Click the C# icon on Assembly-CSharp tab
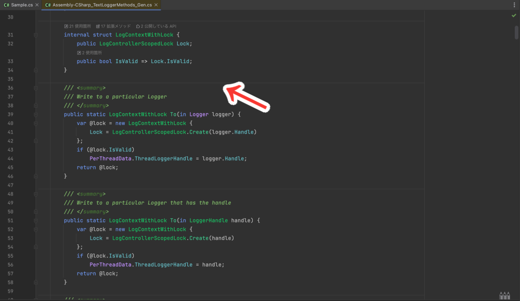 pyautogui.click(x=48, y=5)
